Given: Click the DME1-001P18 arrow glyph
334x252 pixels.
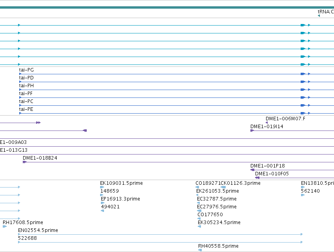Looking at the screenshot, I should tap(252, 170).
